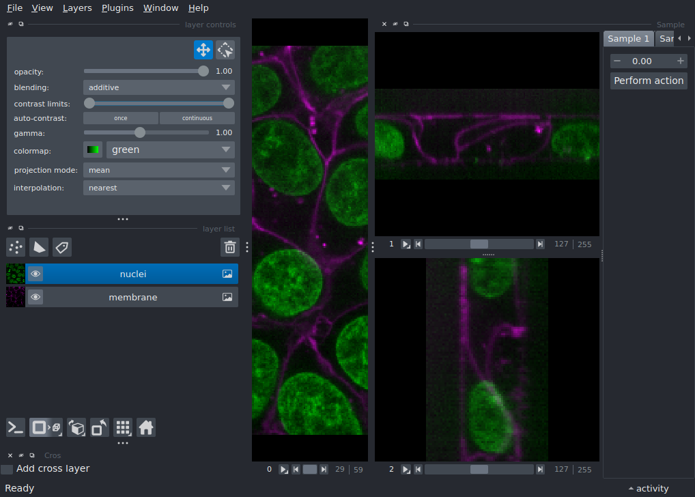The image size is (695, 497).
Task: Click auto-contrast continuous button
Action: (197, 118)
